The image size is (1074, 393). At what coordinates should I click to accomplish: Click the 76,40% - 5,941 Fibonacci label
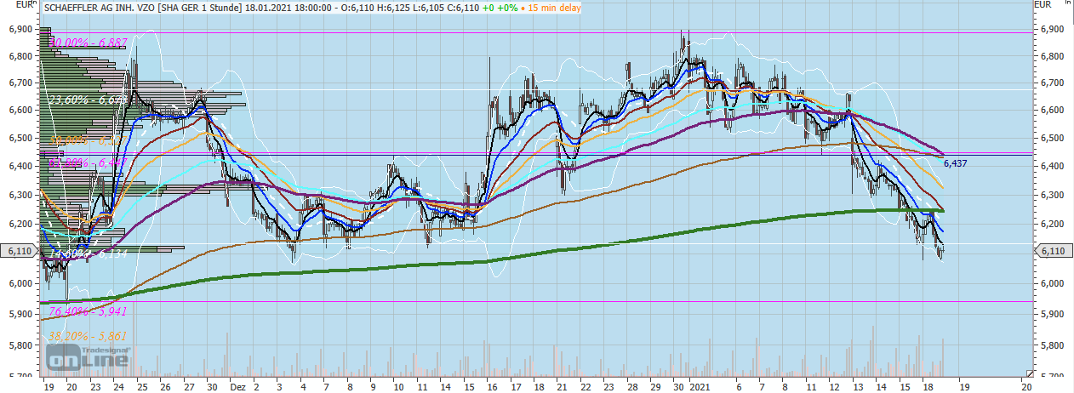click(x=88, y=310)
